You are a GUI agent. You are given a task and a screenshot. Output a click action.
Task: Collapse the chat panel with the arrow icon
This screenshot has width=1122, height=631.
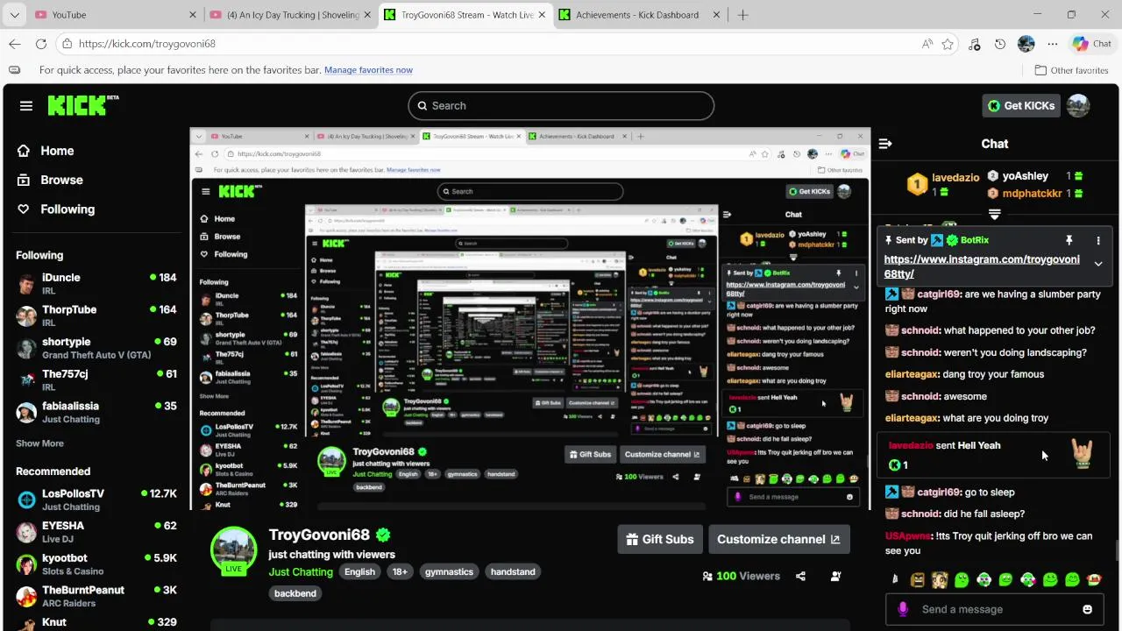[885, 144]
